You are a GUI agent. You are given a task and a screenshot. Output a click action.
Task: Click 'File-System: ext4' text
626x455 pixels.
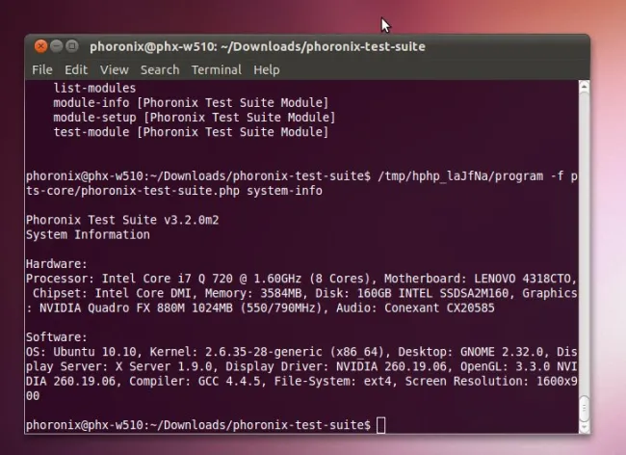pyautogui.click(x=332, y=381)
